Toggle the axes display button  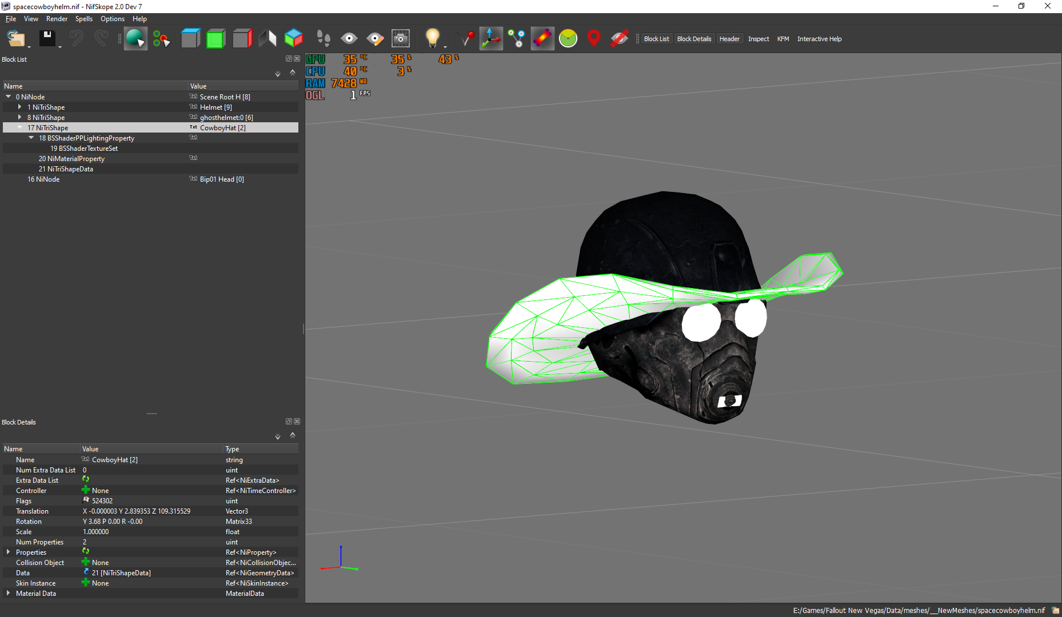(491, 39)
